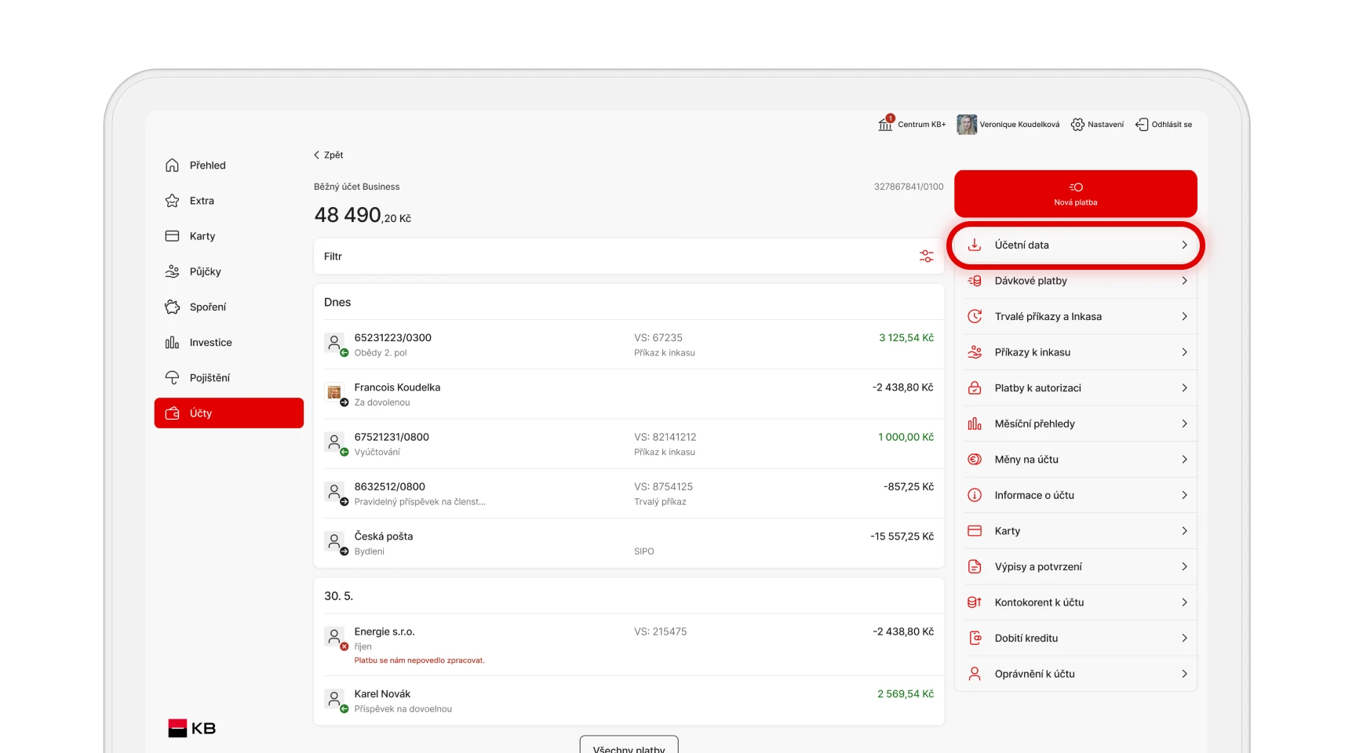Select Investice in the left menu
The width and height of the screenshot is (1356, 753).
click(210, 343)
